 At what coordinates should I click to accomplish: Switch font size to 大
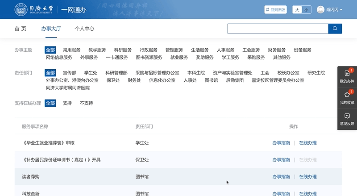click(297, 10)
